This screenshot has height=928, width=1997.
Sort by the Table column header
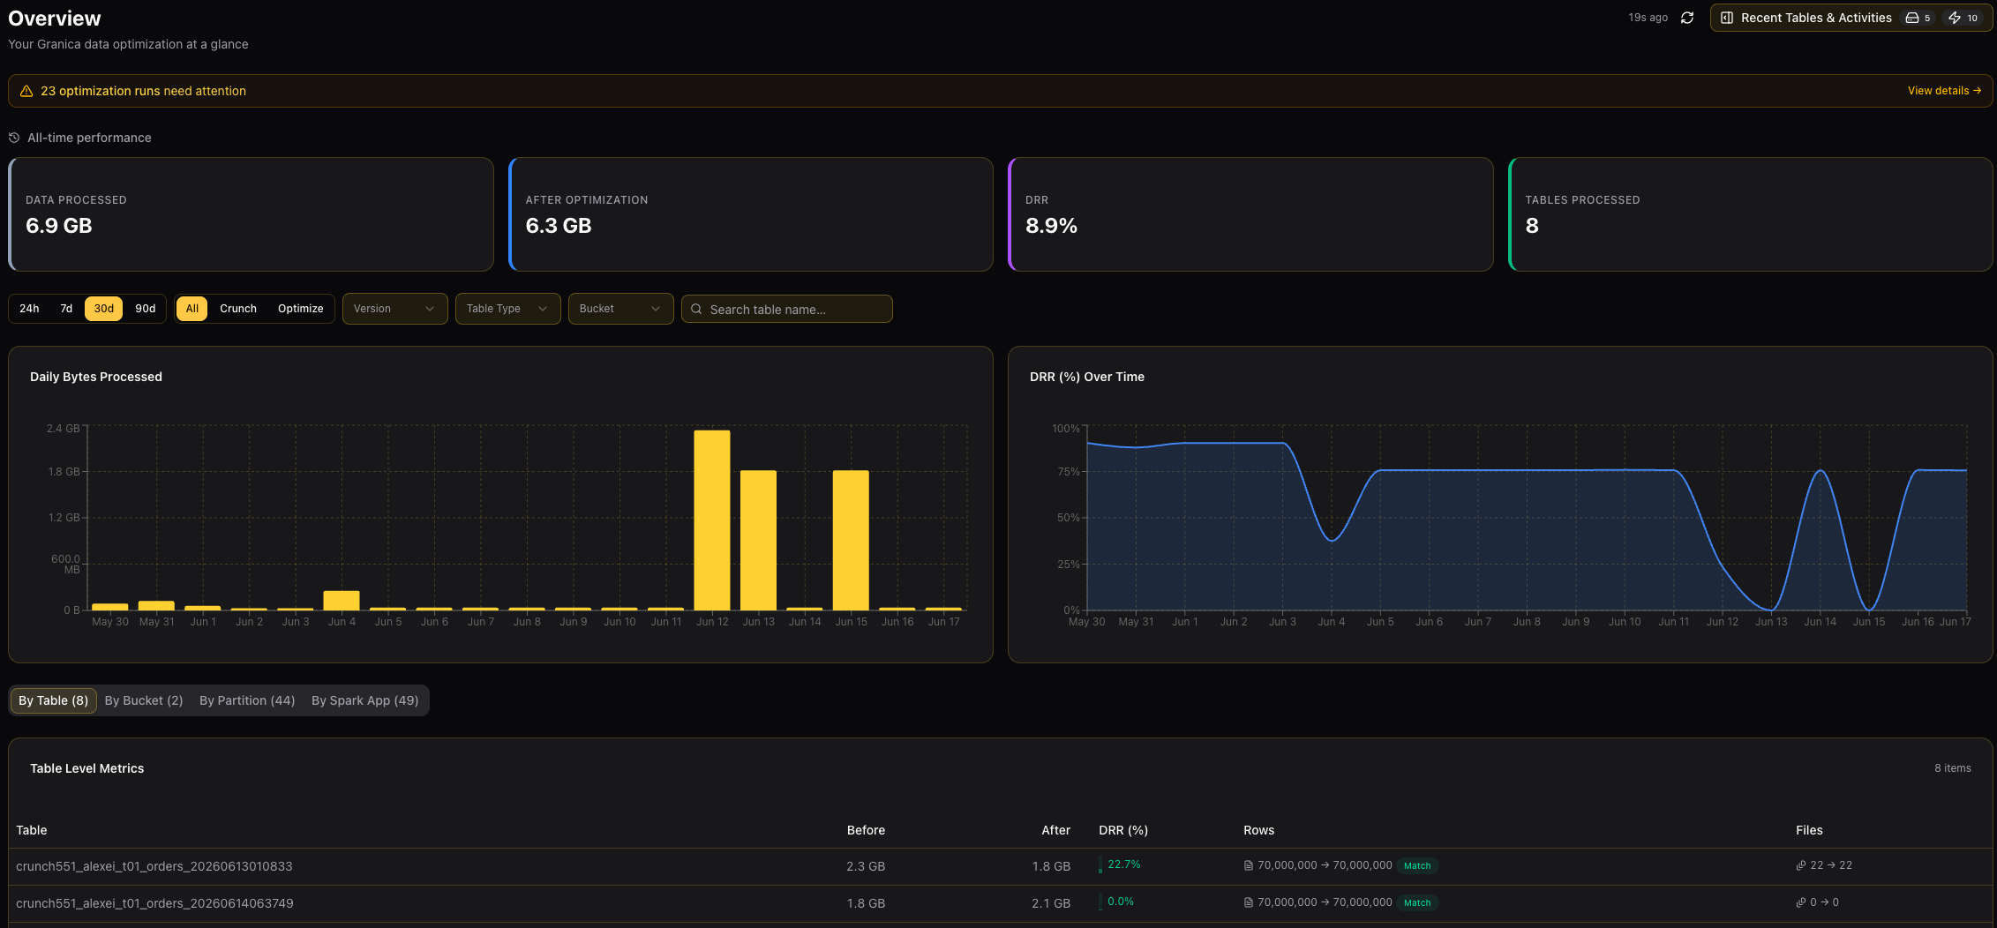tap(32, 830)
